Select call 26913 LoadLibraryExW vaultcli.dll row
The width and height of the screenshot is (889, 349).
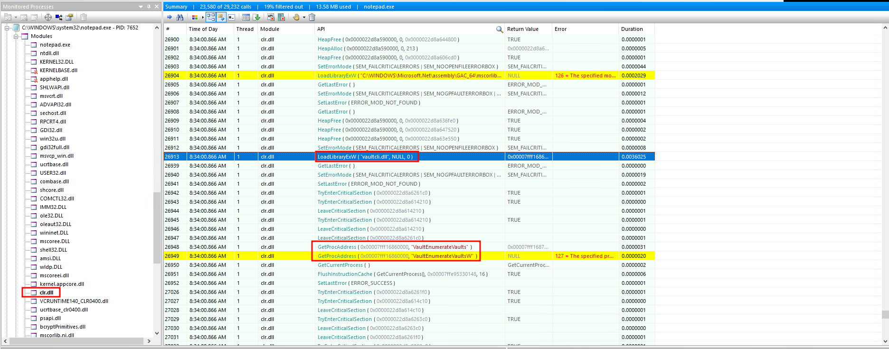pyautogui.click(x=409, y=157)
